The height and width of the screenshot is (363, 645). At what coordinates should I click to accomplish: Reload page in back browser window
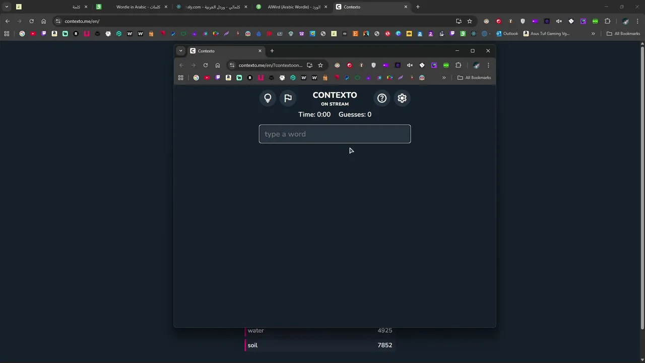pyautogui.click(x=31, y=21)
